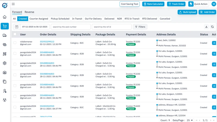Open the truck shipments sidebar icon
217x122 pixels.
point(5,36)
